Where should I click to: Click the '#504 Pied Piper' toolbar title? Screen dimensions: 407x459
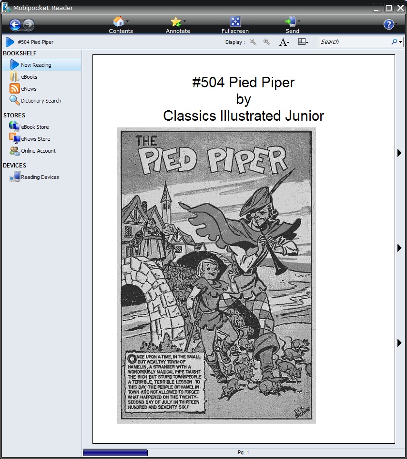tap(36, 42)
